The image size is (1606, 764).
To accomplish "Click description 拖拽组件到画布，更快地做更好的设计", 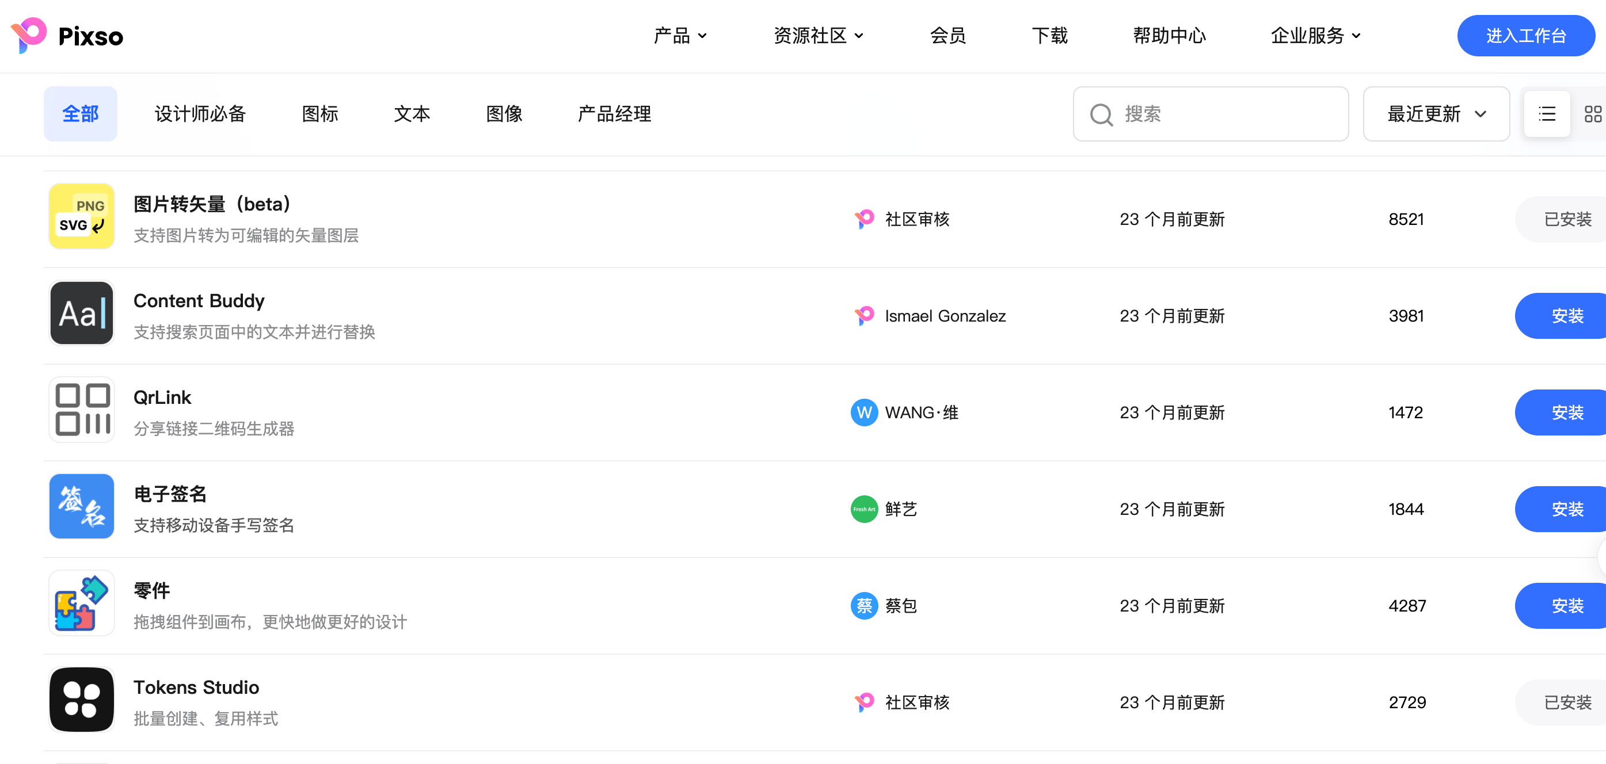I will point(271,622).
